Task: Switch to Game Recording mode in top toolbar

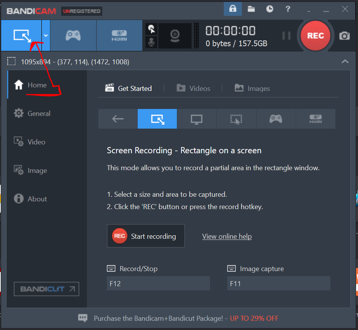Action: [x=73, y=35]
